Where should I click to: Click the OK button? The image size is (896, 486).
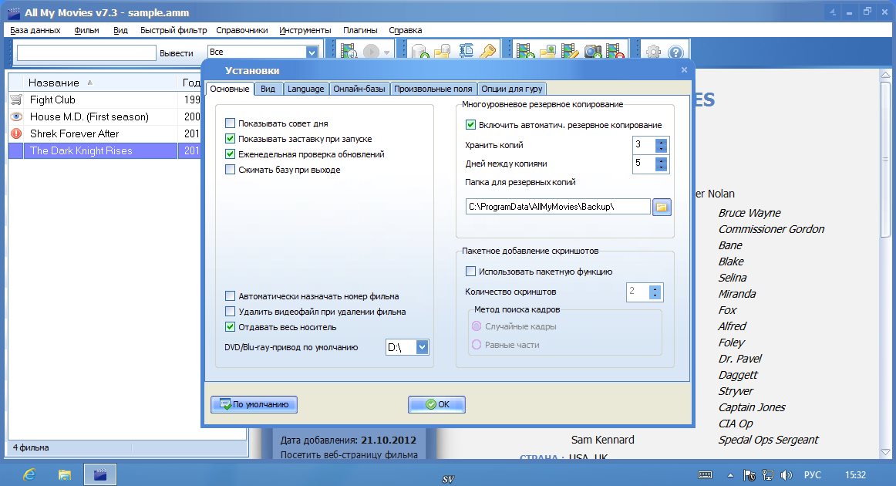tap(436, 404)
